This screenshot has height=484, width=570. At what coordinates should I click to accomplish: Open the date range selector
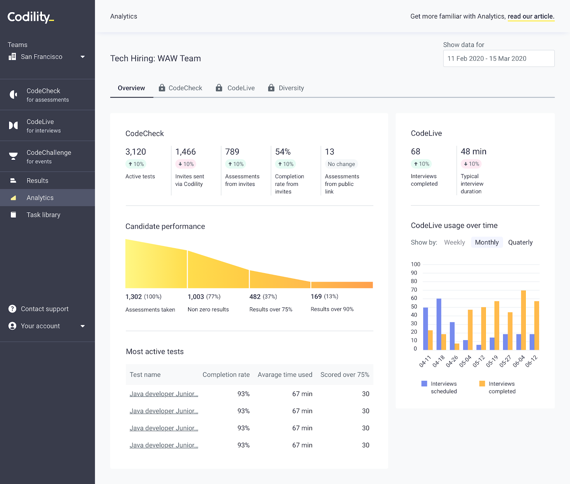coord(499,58)
